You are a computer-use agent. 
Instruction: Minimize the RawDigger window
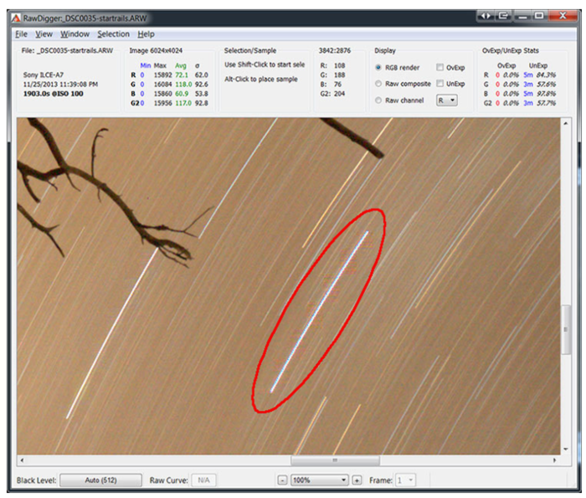click(522, 16)
